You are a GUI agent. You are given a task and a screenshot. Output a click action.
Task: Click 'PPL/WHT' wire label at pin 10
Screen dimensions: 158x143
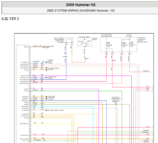[x=35, y=63]
